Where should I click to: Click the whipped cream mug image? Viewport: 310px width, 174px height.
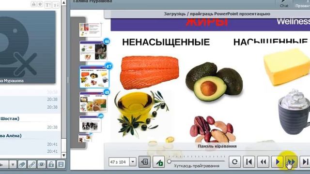(294, 112)
